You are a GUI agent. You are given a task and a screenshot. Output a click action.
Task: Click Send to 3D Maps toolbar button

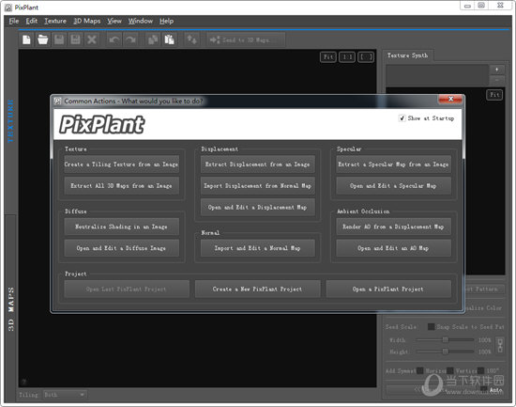coord(246,39)
